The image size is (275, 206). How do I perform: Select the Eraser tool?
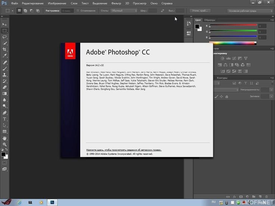4,87
